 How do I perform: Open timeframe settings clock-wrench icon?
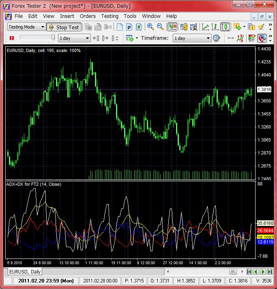[x=217, y=38]
